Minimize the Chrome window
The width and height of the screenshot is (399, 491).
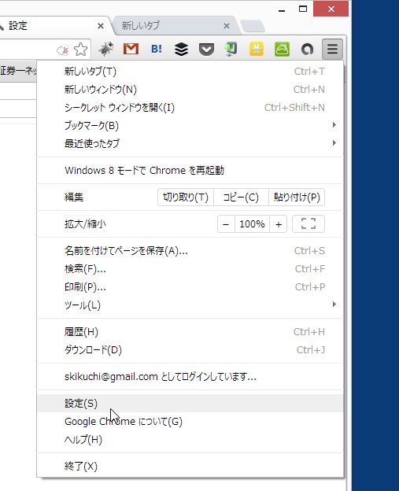pyautogui.click(x=282, y=9)
